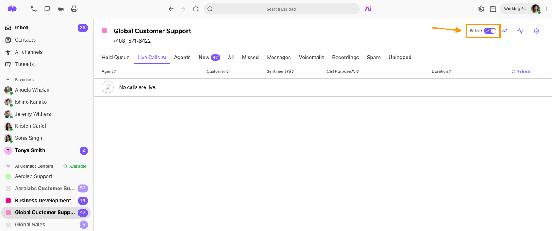Click the Inbox 26 unread badge
Viewport: 552px width, 231px height.
[x=83, y=28]
